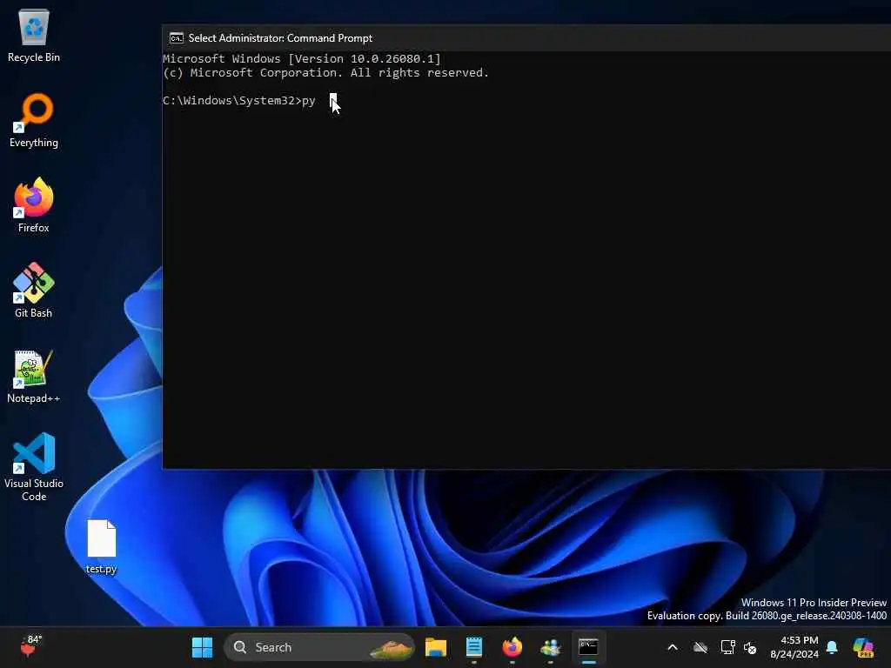Viewport: 891px width, 668px height.
Task: Open the Copilot preview icon in taskbar
Action: (x=863, y=647)
